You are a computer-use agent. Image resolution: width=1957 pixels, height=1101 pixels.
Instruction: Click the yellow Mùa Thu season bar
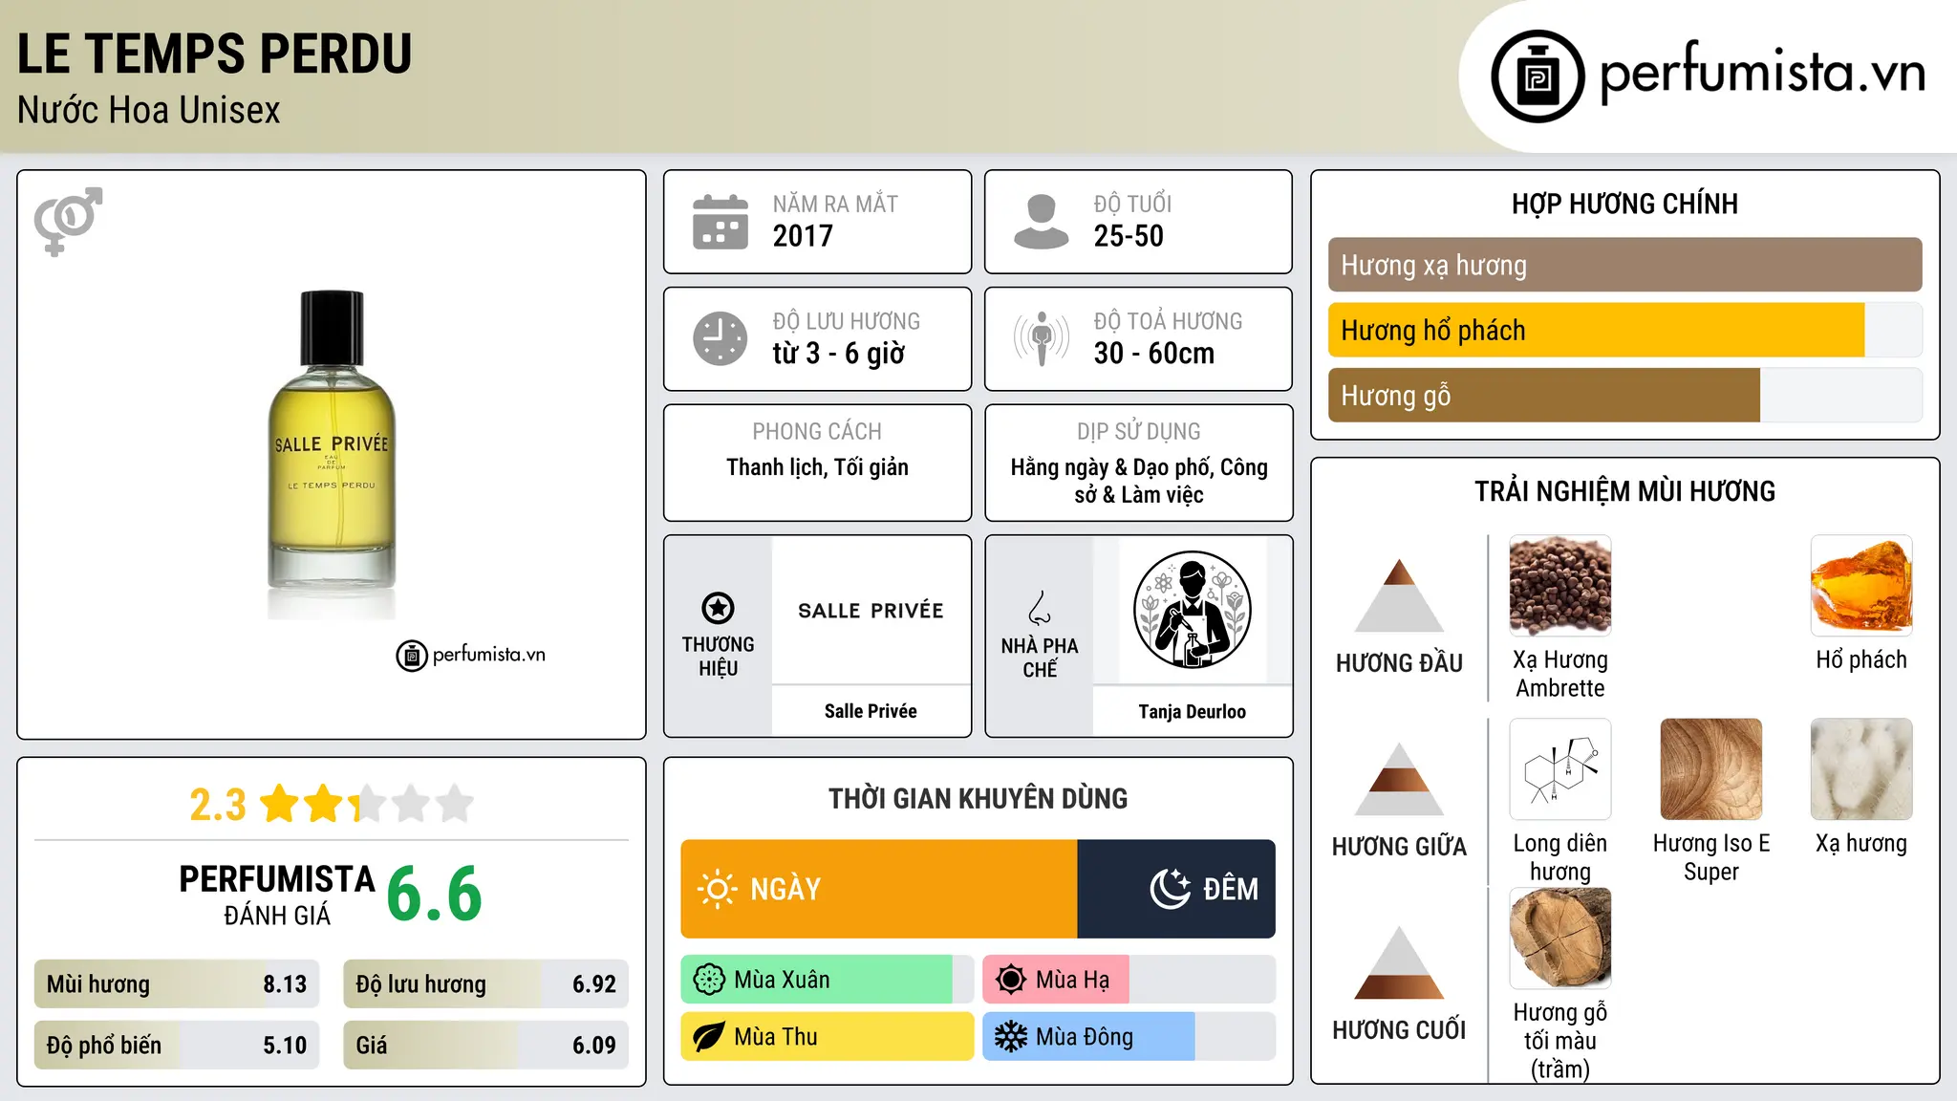828,1037
